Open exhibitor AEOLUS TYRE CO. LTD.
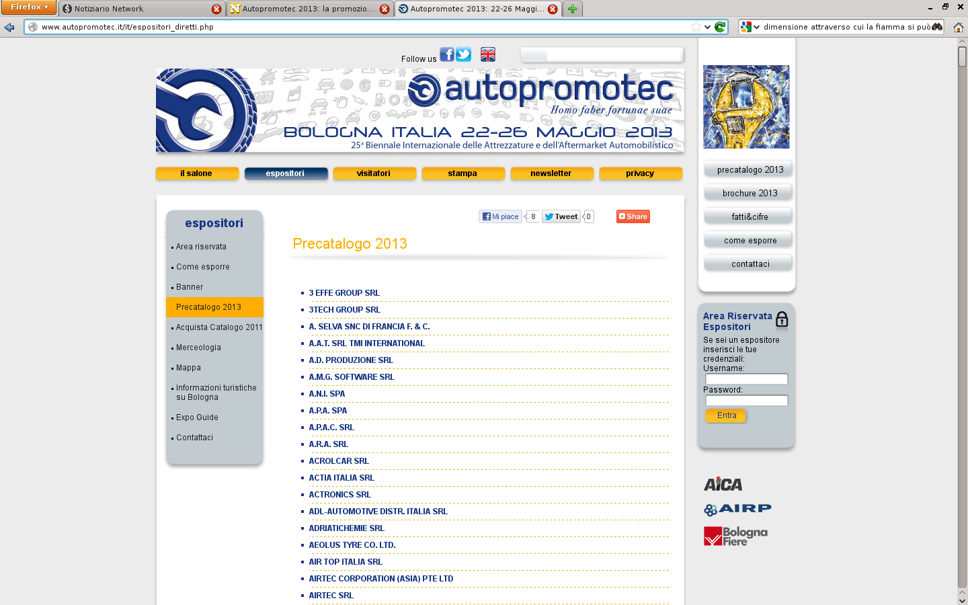 coord(352,545)
